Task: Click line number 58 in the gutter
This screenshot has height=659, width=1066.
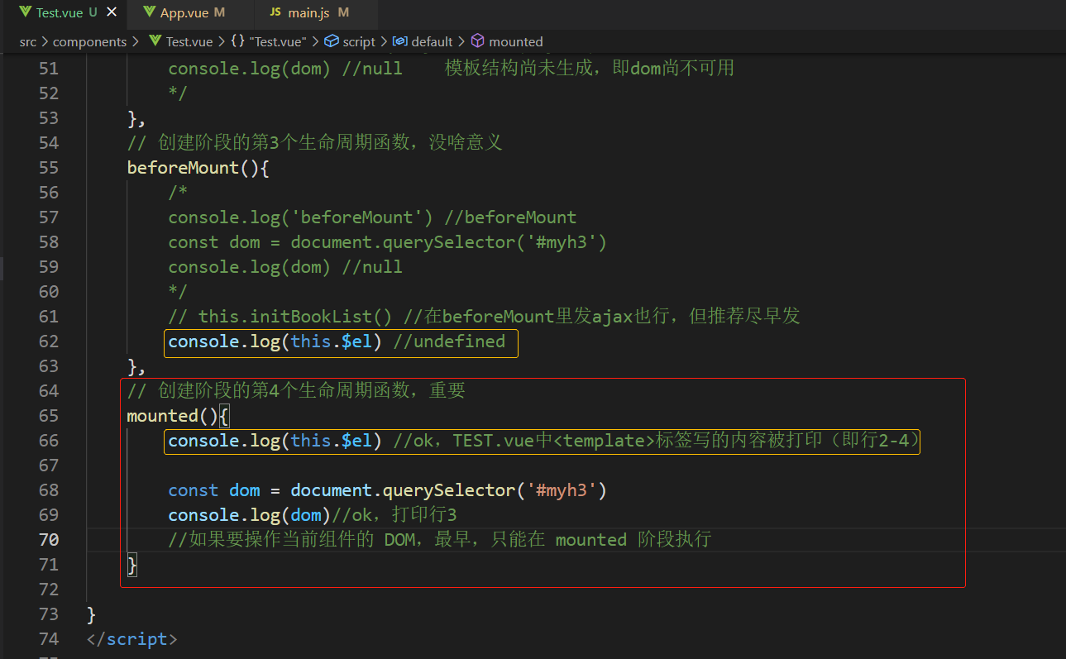Action: coord(49,241)
